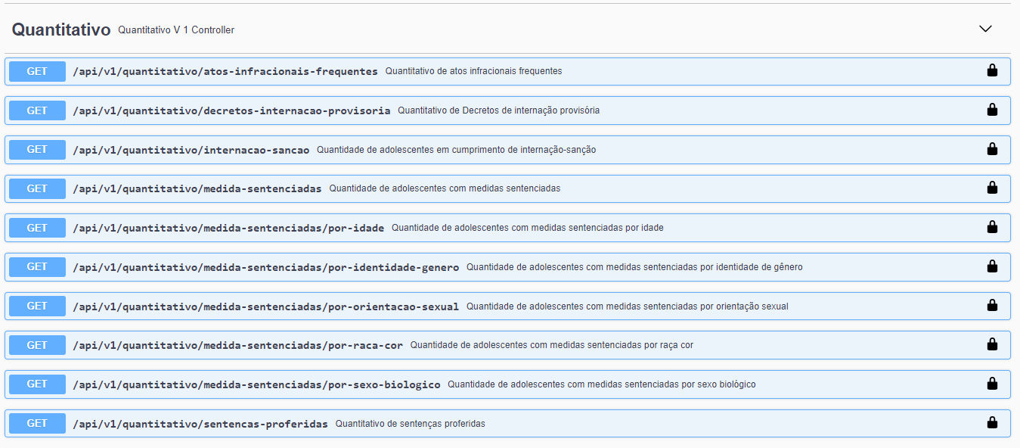Click the Quantitativo V 1 Controller label

[x=175, y=31]
